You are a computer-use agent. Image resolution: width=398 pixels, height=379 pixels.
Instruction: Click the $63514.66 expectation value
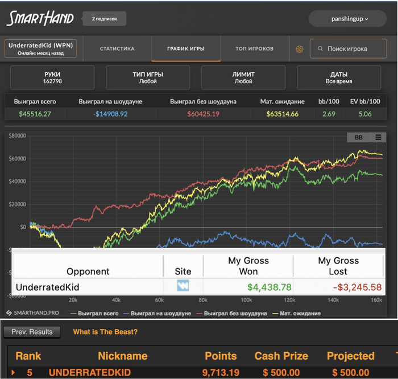click(x=282, y=114)
